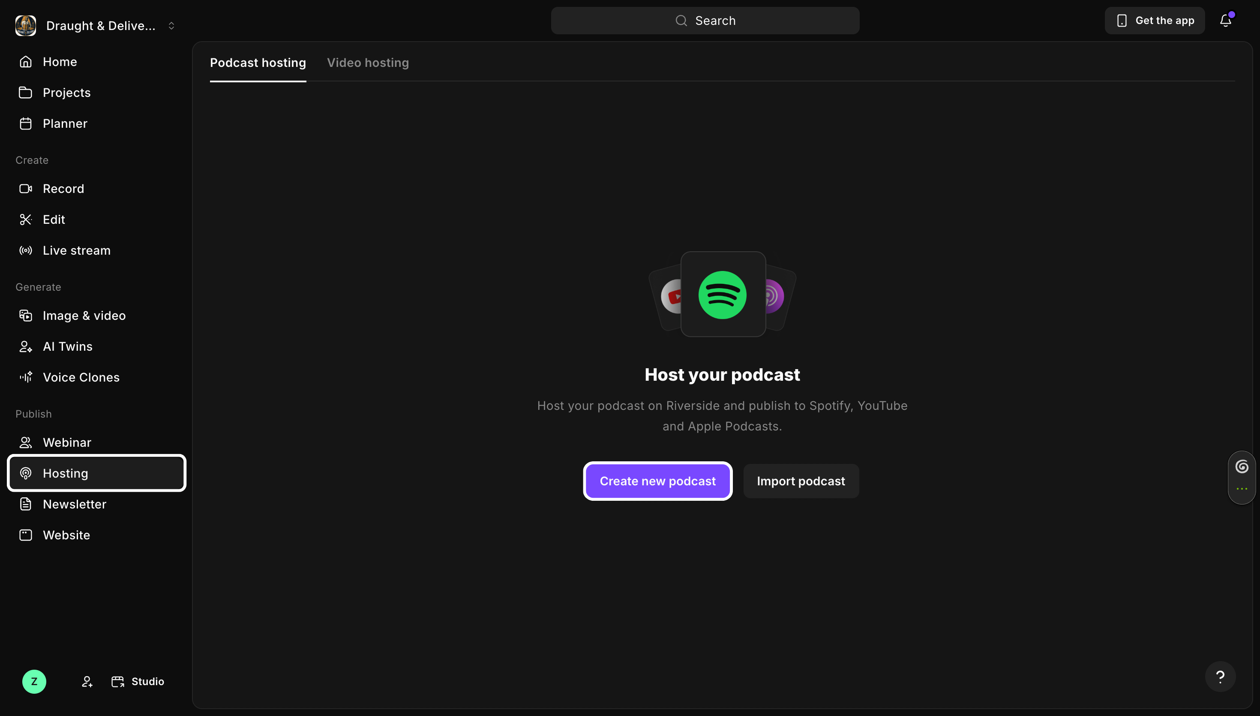1260x716 pixels.
Task: Open AI Twins icon
Action: point(26,347)
